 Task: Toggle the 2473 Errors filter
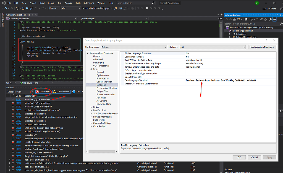pos(43,92)
